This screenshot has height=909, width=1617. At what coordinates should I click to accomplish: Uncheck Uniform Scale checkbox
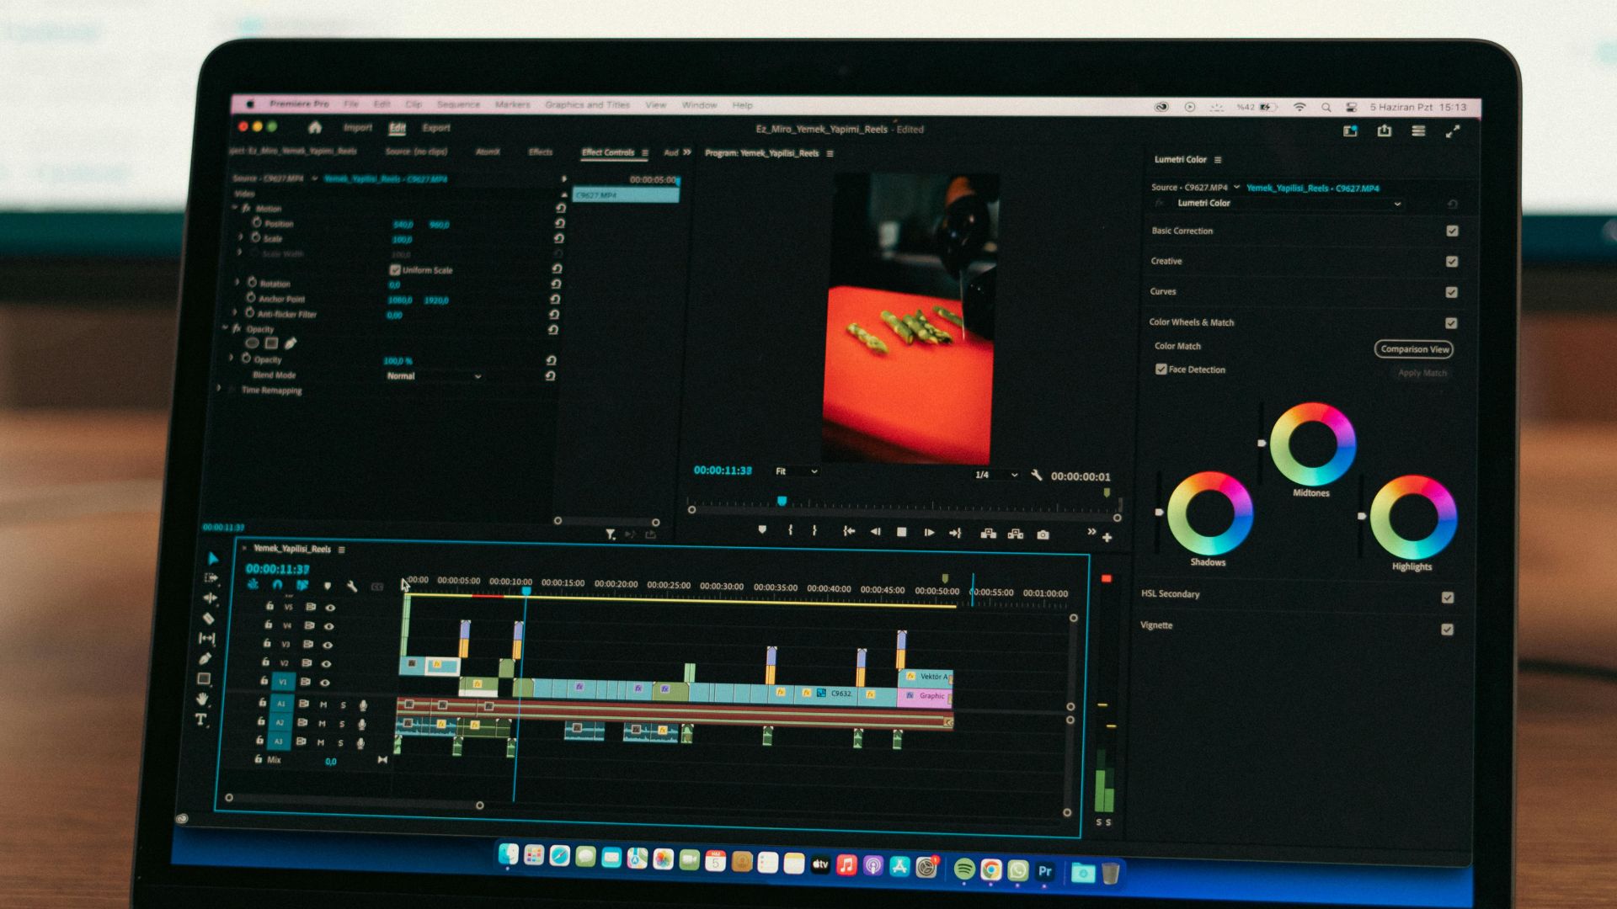pos(395,269)
